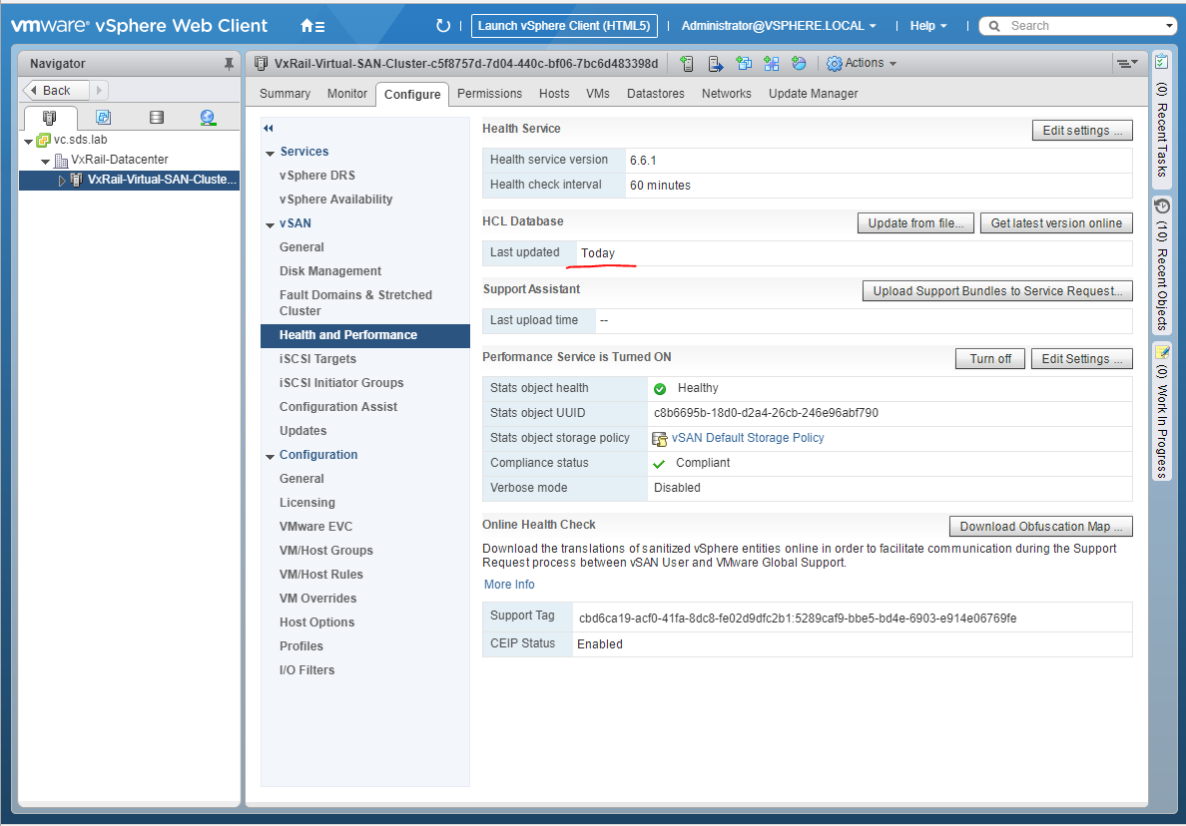
Task: Select the vc.sds.lab tree item
Action: [x=80, y=140]
